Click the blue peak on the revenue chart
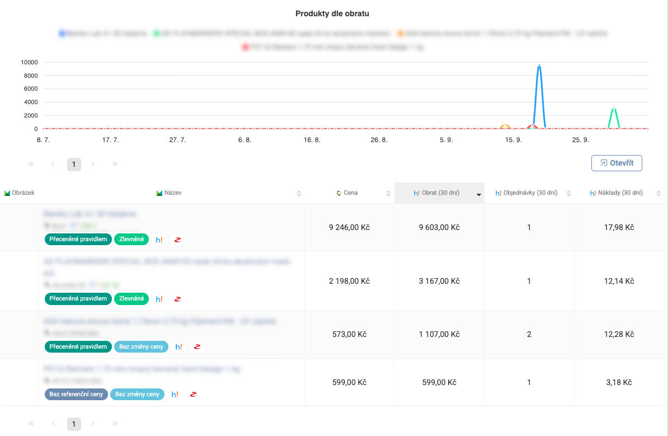This screenshot has height=436, width=668. click(539, 66)
